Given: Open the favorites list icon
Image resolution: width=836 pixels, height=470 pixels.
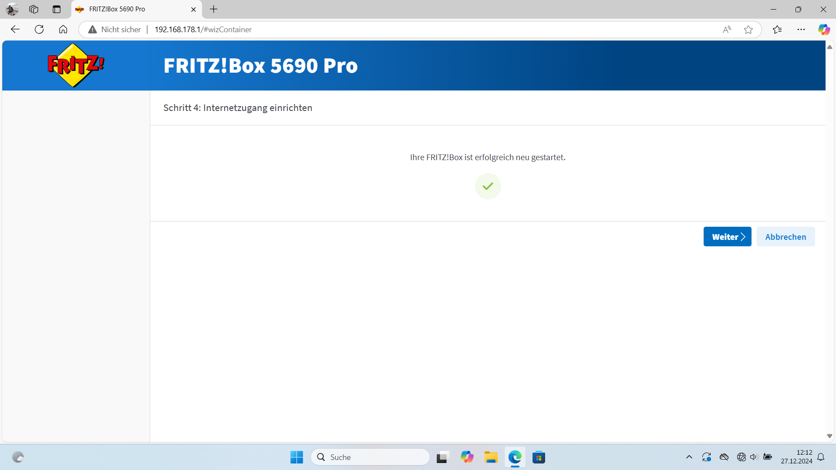Looking at the screenshot, I should click(777, 29).
